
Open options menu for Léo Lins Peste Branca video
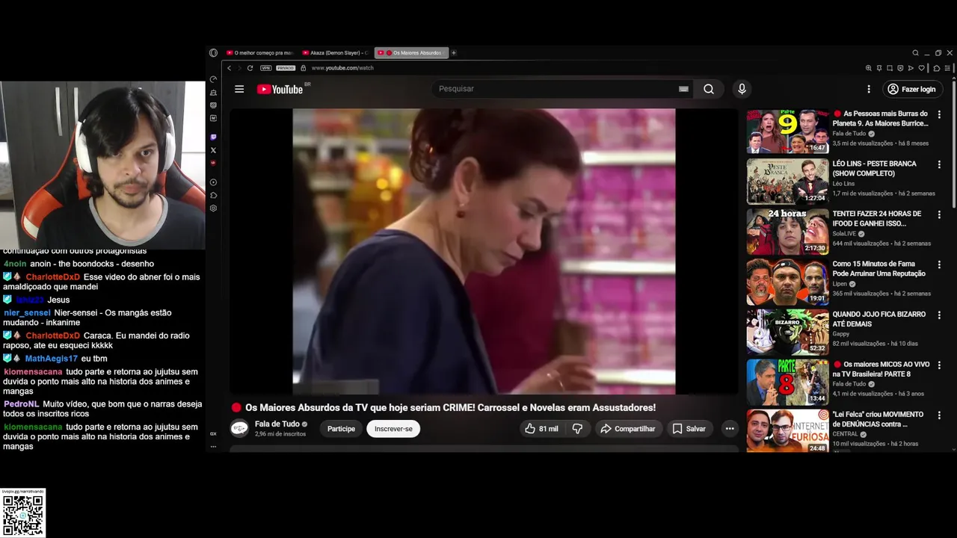(939, 164)
